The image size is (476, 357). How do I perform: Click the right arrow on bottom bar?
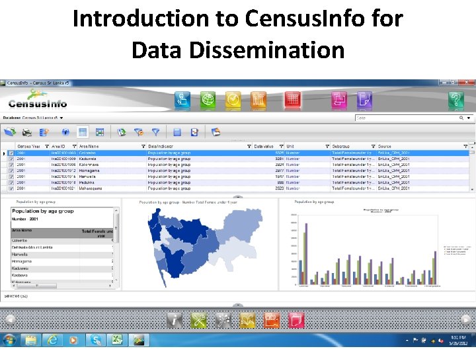click(466, 320)
